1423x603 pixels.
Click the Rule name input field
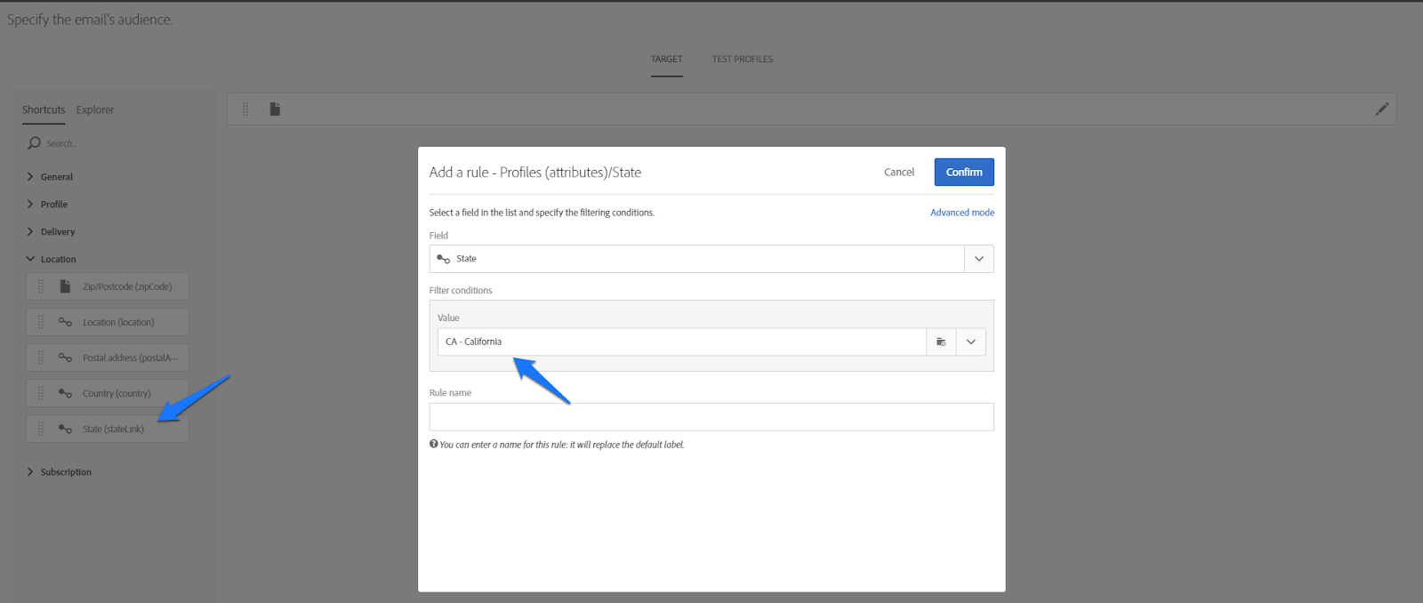pos(711,417)
